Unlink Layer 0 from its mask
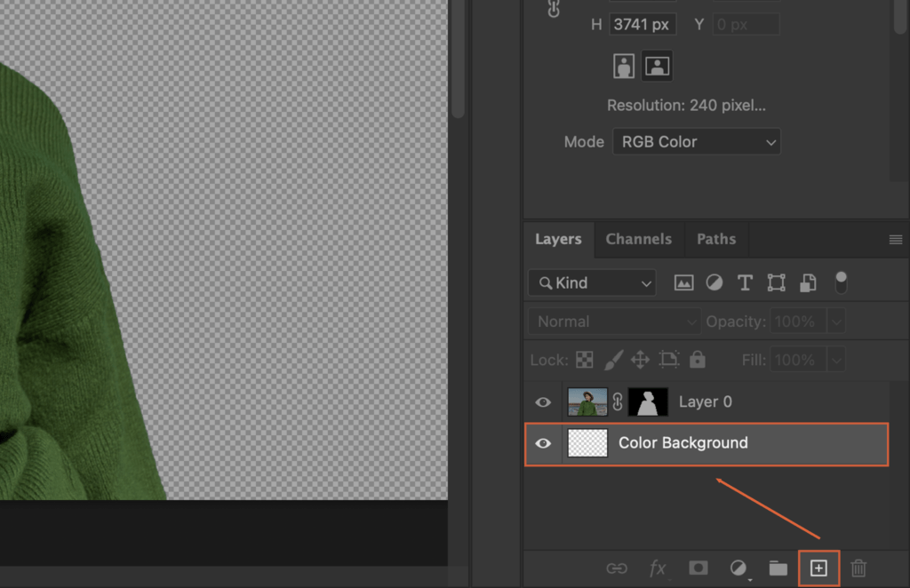The image size is (910, 588). coord(618,401)
